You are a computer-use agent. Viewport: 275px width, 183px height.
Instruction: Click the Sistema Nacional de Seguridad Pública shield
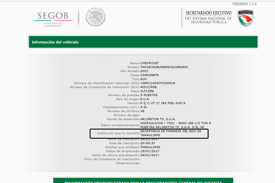[x=245, y=18]
